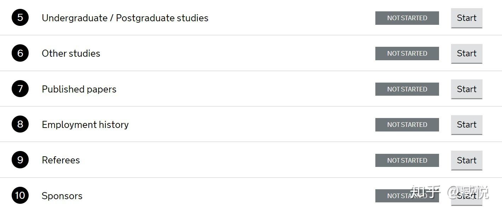Open the Undergraduate / Postgraduate studies title

[125, 18]
